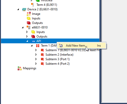The width and height of the screenshot is (127, 104).
Task: Click the Subterm 4 (Port 2) module icon
Action: click(42, 64)
